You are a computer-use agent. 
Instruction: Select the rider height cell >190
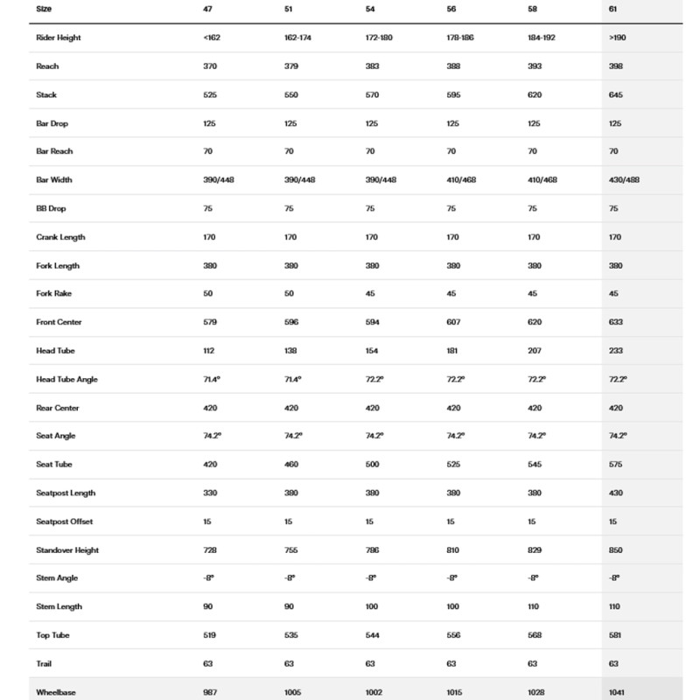click(616, 38)
